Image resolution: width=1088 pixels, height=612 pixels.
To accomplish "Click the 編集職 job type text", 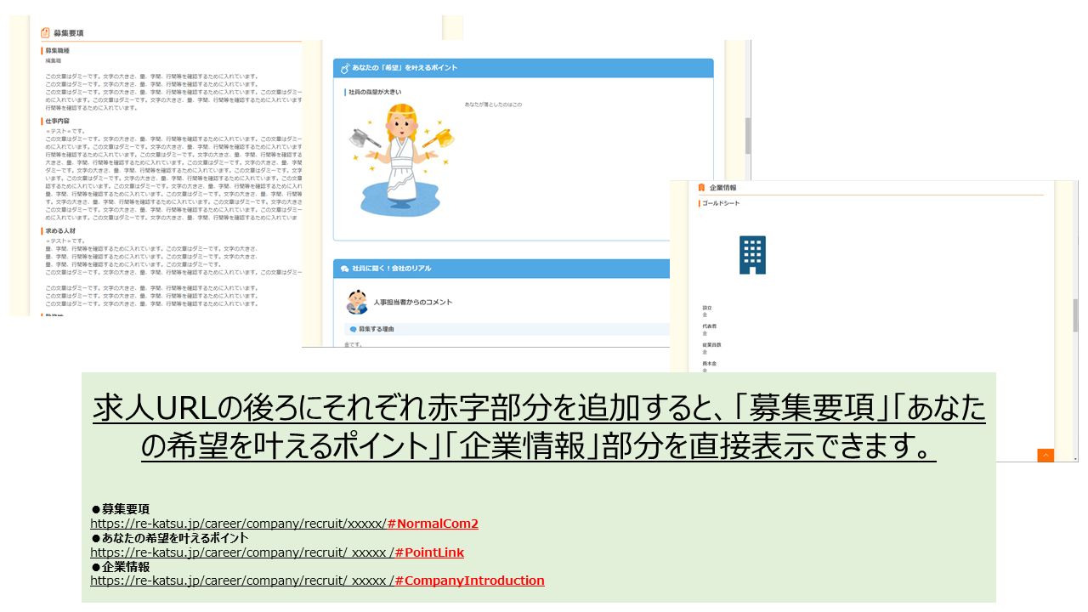I will [x=54, y=61].
